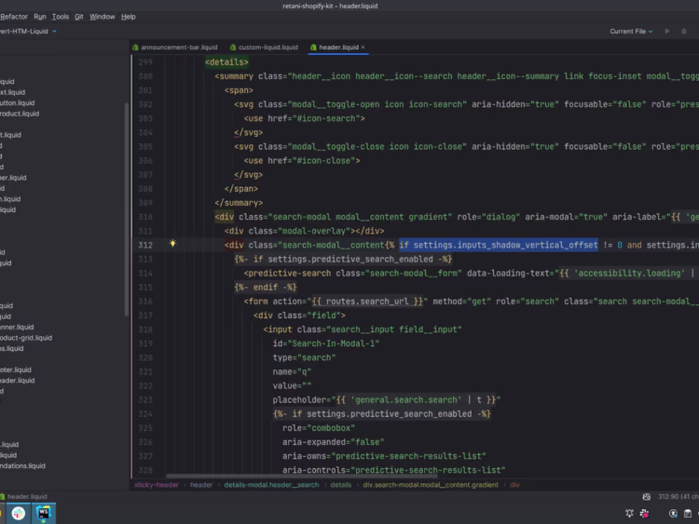
Task: Open WebStorm icon in the taskbar
Action: (43, 514)
